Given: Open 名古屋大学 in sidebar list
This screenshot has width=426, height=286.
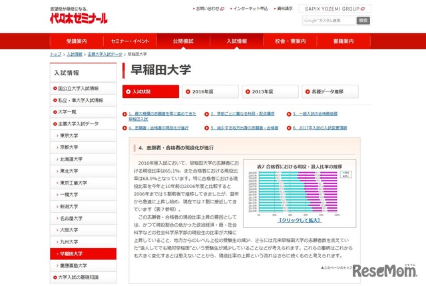Looking at the screenshot, I should (83, 218).
